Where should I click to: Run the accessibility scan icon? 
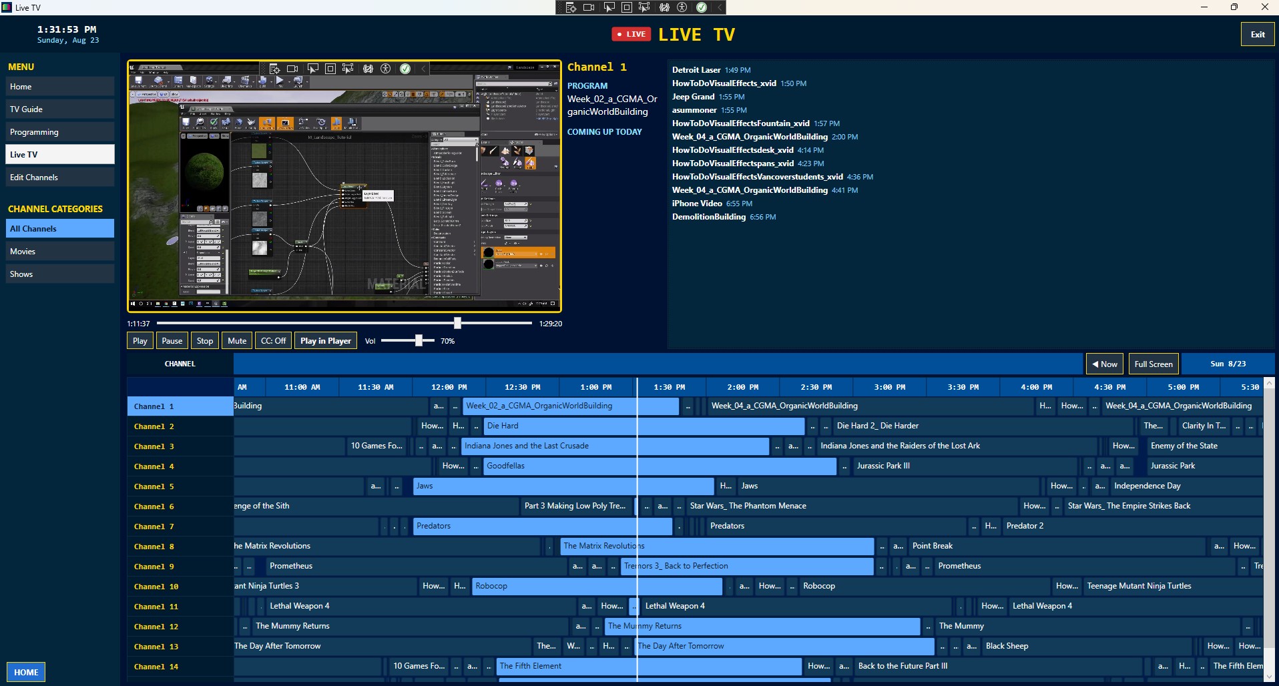[682, 7]
